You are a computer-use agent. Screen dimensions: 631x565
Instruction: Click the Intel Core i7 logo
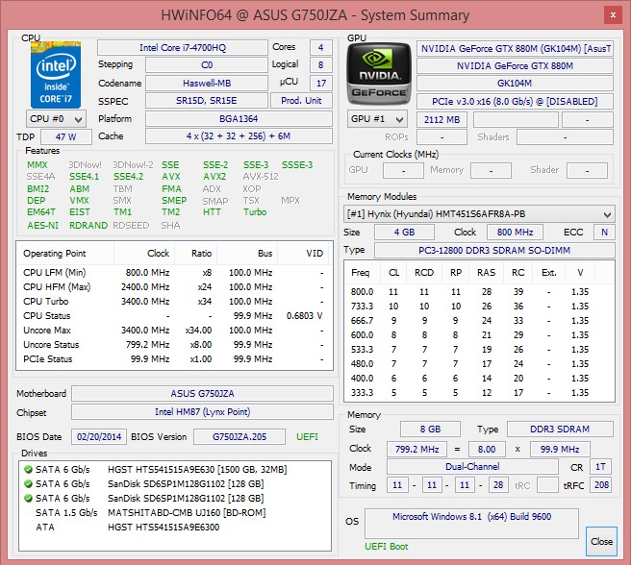pyautogui.click(x=56, y=74)
